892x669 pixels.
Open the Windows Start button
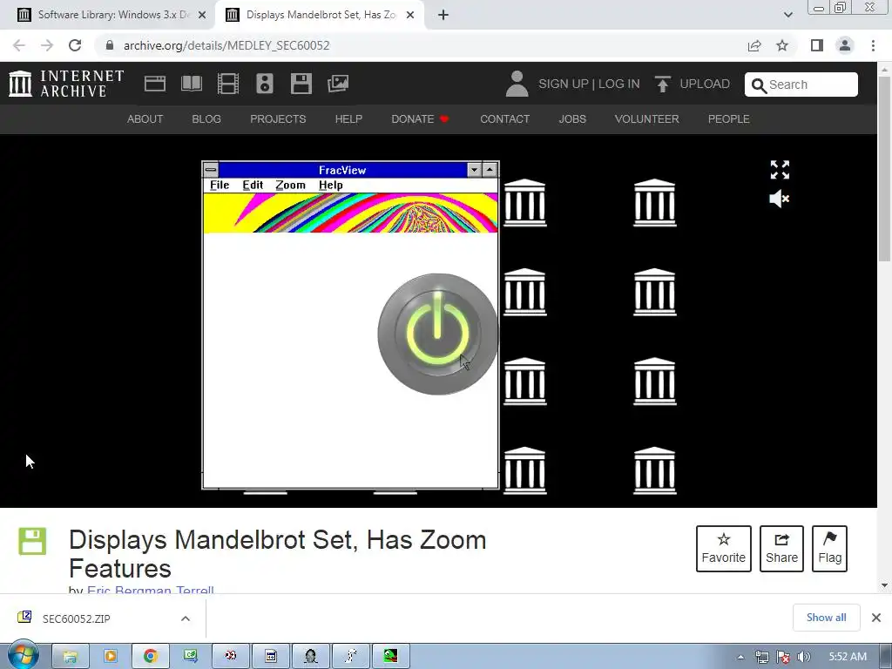[24, 656]
